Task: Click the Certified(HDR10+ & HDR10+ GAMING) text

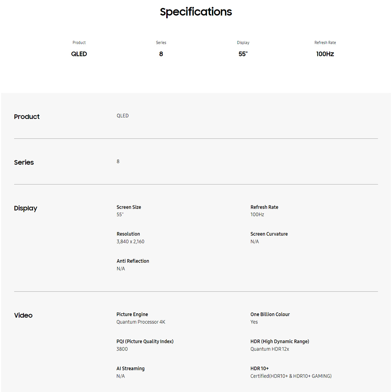Action: [291, 376]
